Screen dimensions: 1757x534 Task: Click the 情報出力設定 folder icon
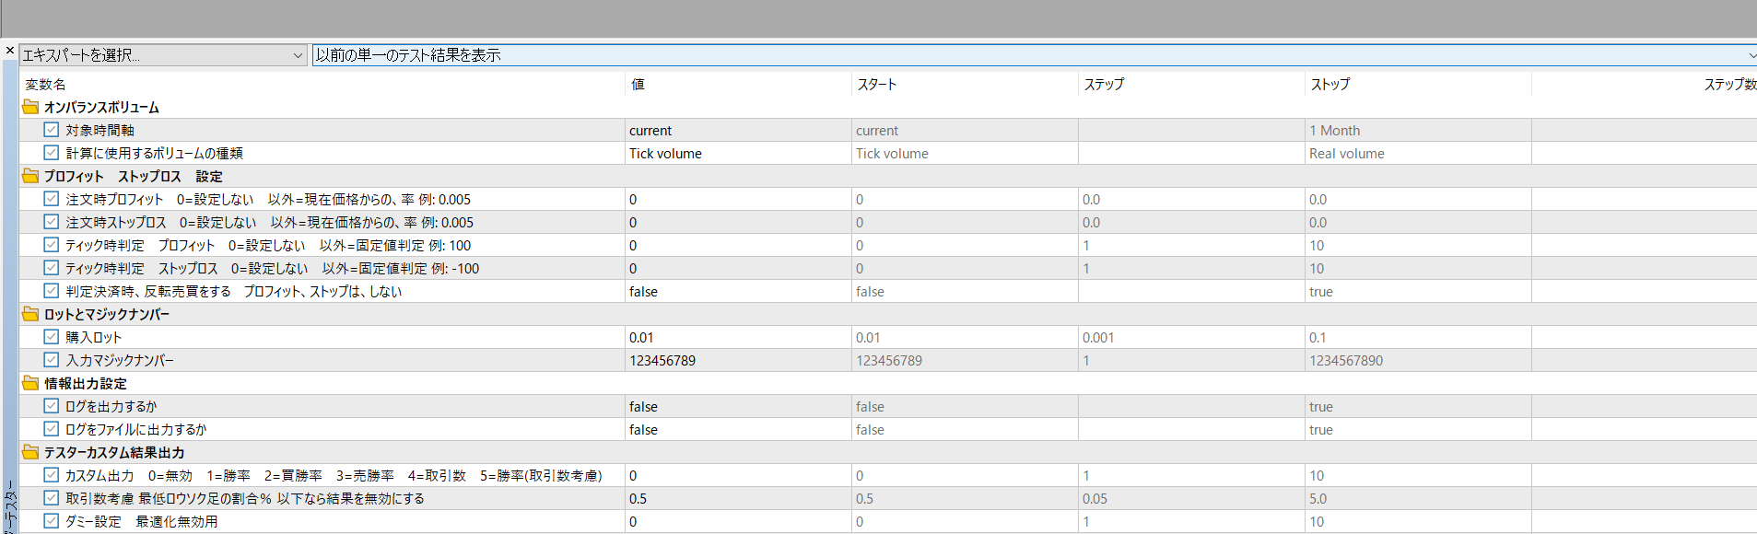point(30,383)
